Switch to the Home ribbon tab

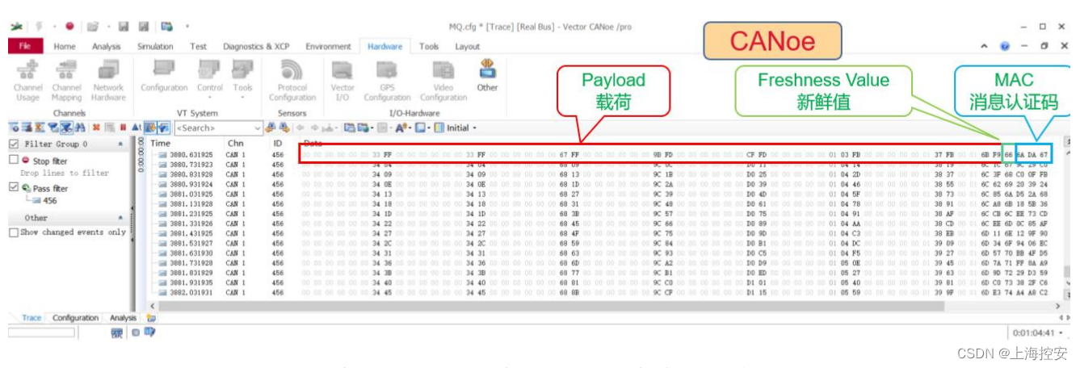click(x=65, y=47)
